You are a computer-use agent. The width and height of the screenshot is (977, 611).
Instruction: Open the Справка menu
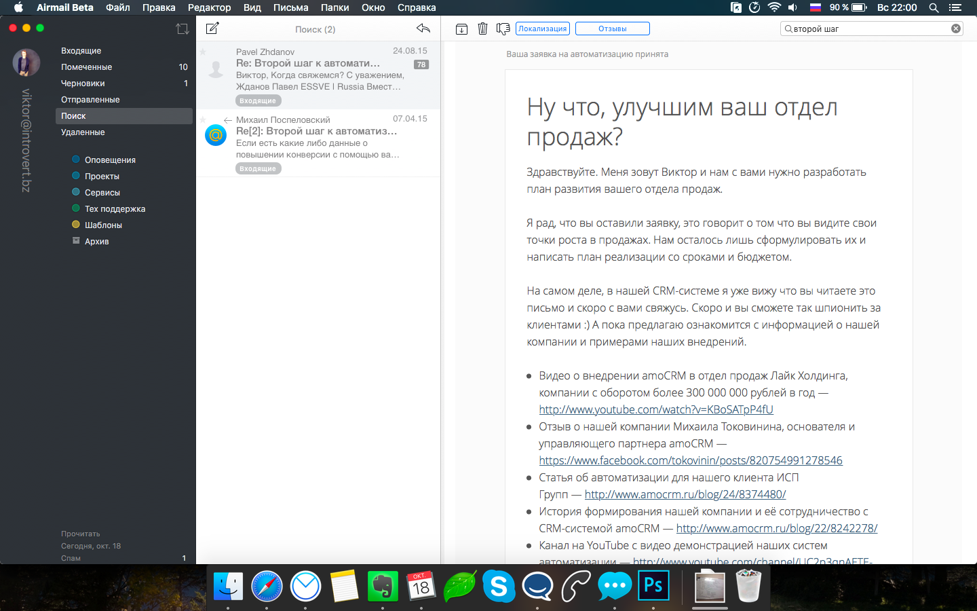pyautogui.click(x=417, y=7)
